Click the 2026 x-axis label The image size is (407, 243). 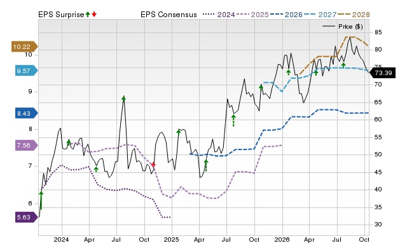click(x=282, y=239)
